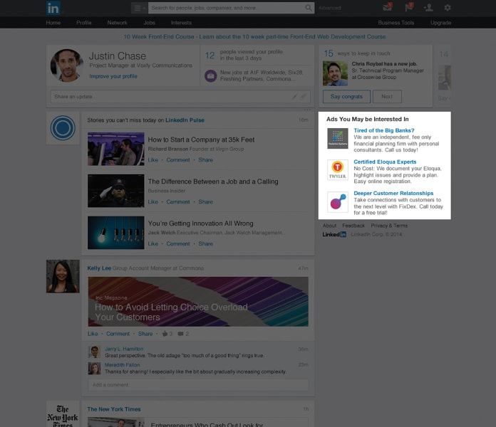This screenshot has height=427, width=496.
Task: Open Deeper Customer Relationships ad
Action: pyautogui.click(x=393, y=194)
